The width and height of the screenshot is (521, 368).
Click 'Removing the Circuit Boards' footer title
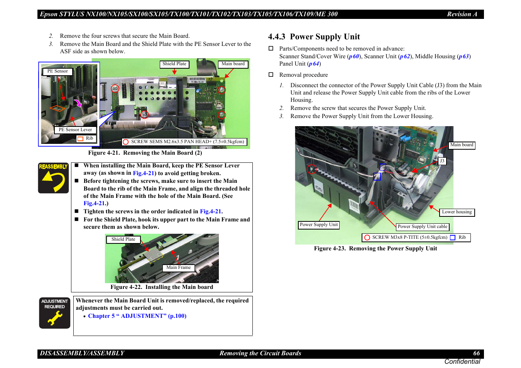pyautogui.click(x=260, y=353)
